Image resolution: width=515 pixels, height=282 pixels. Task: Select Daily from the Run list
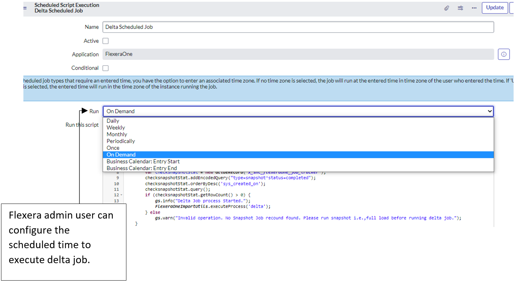(x=113, y=121)
